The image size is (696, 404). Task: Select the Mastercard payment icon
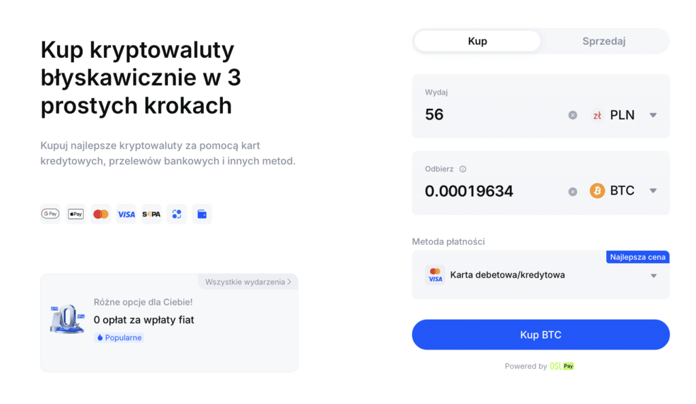(101, 214)
